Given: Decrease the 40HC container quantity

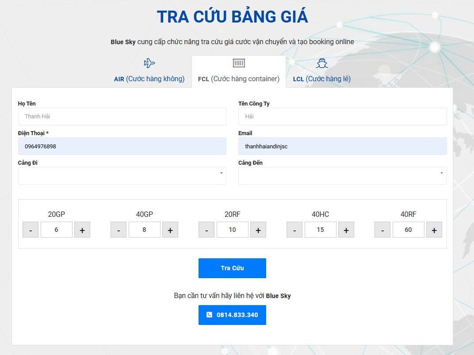Looking at the screenshot, I should click(x=294, y=230).
